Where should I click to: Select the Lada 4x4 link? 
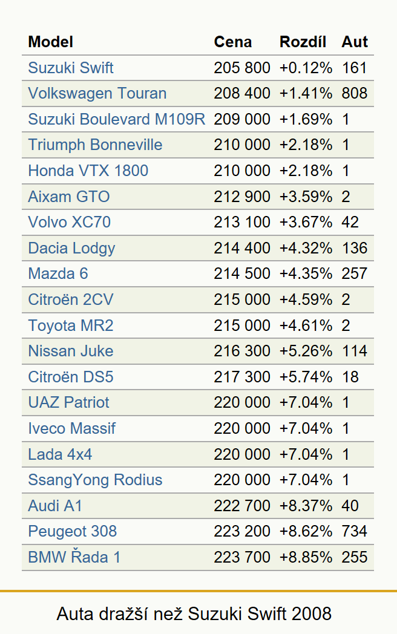click(x=60, y=454)
